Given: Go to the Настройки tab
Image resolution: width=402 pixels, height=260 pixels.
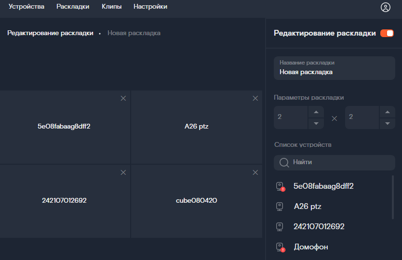Looking at the screenshot, I should point(150,7).
